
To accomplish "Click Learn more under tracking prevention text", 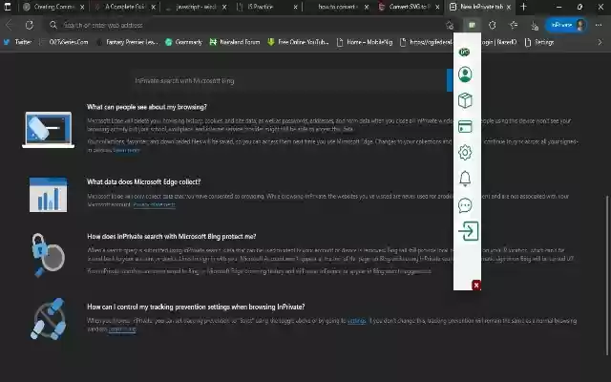I will (122, 329).
